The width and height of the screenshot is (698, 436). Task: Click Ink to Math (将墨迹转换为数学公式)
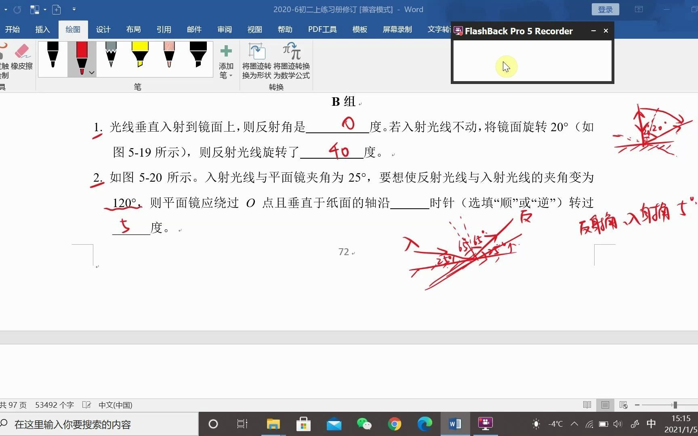pos(291,61)
